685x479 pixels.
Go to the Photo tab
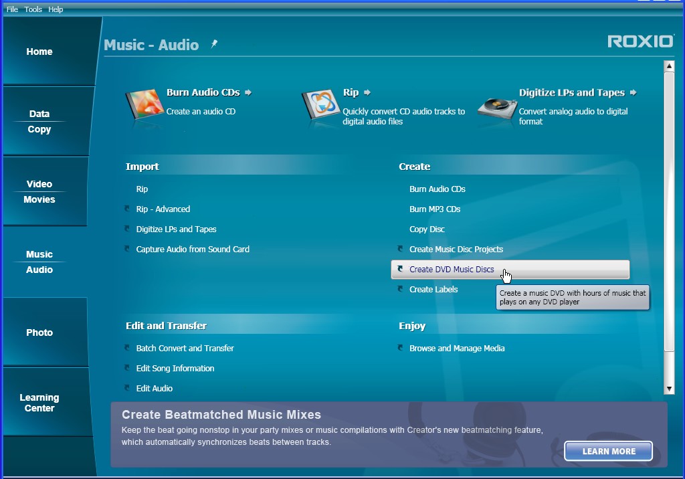coord(45,332)
